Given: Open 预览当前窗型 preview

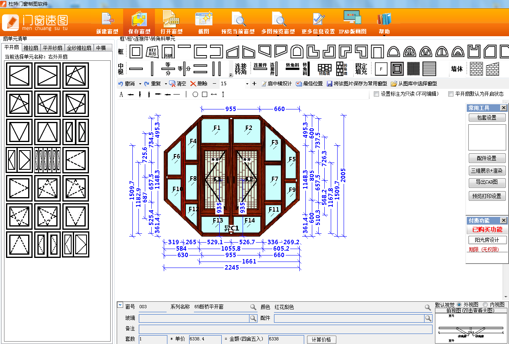Looking at the screenshot, I should pos(238,23).
